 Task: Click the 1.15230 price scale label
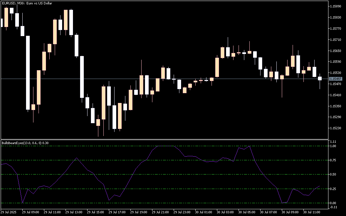336,128
